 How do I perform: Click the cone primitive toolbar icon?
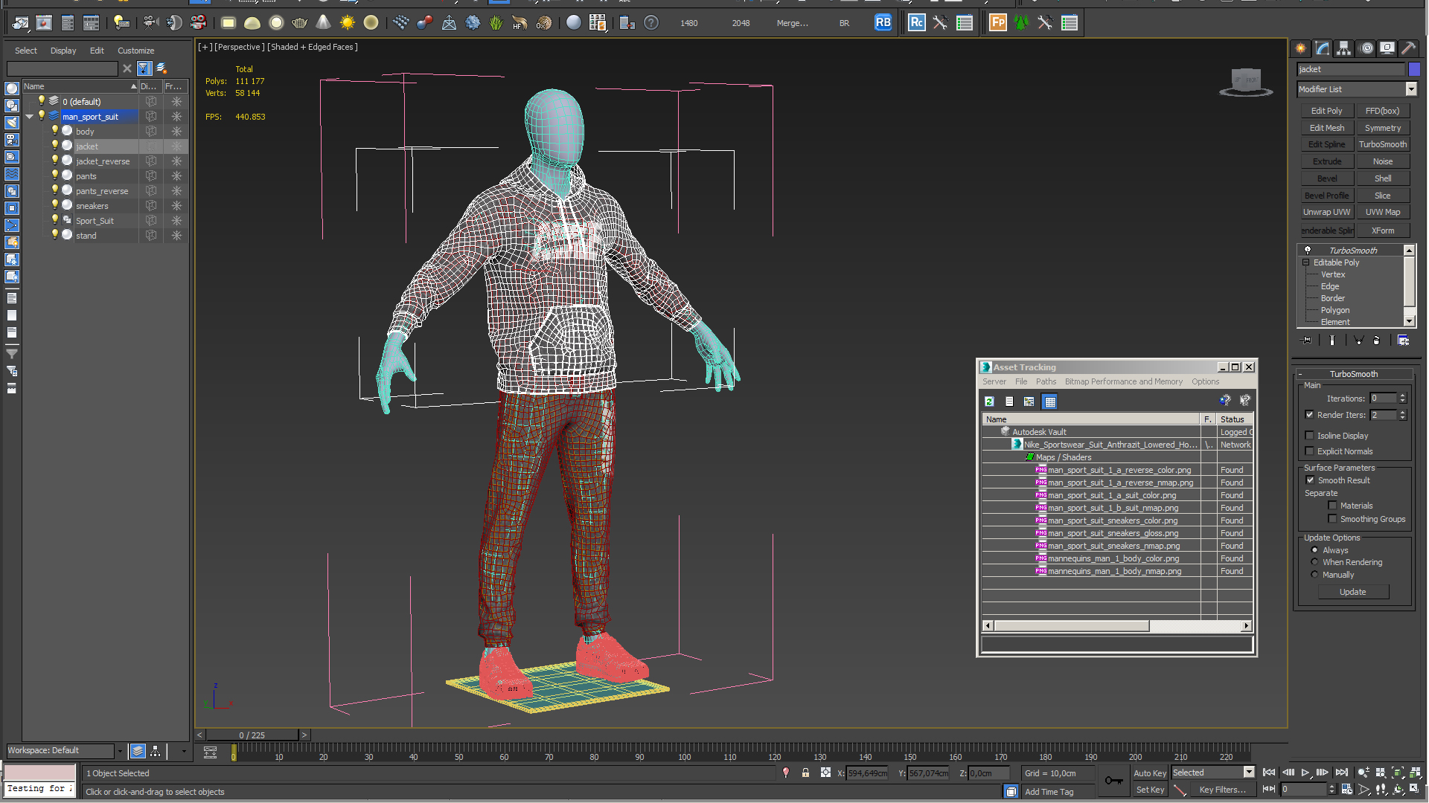tap(324, 23)
